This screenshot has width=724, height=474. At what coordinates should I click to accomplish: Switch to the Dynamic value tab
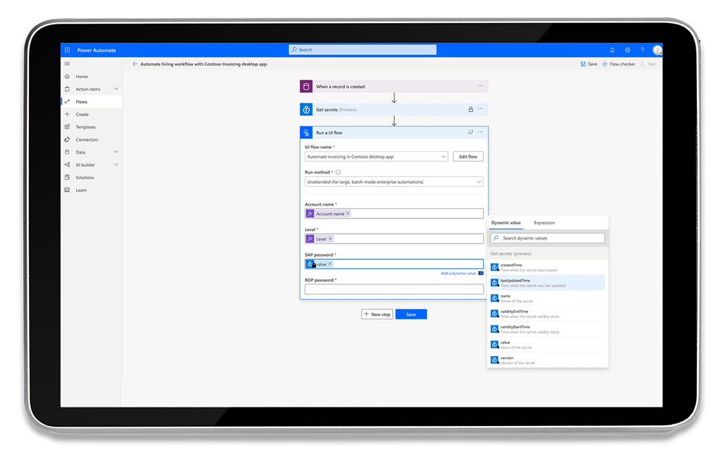pyautogui.click(x=506, y=223)
